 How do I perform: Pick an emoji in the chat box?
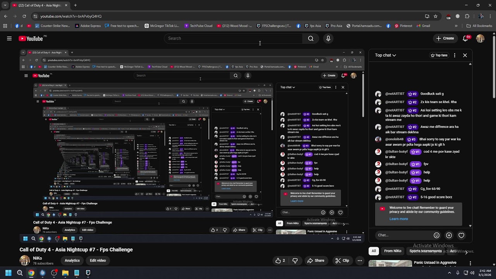point(437,235)
